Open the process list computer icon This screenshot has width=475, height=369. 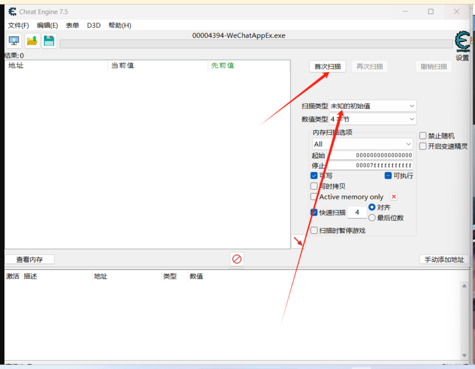(14, 41)
